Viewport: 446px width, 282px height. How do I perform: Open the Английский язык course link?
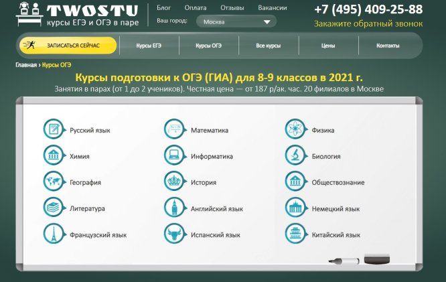tap(217, 209)
